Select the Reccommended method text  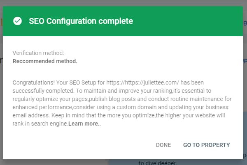(45, 61)
